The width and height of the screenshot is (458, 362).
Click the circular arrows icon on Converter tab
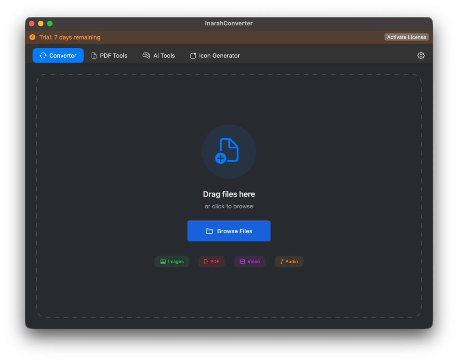(x=43, y=55)
